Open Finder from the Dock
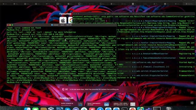 (x=27, y=109)
